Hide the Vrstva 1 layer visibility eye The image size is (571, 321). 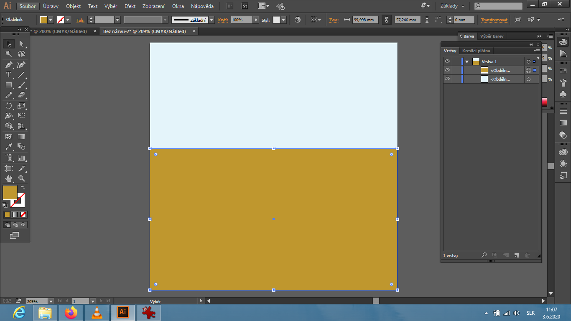tap(447, 61)
